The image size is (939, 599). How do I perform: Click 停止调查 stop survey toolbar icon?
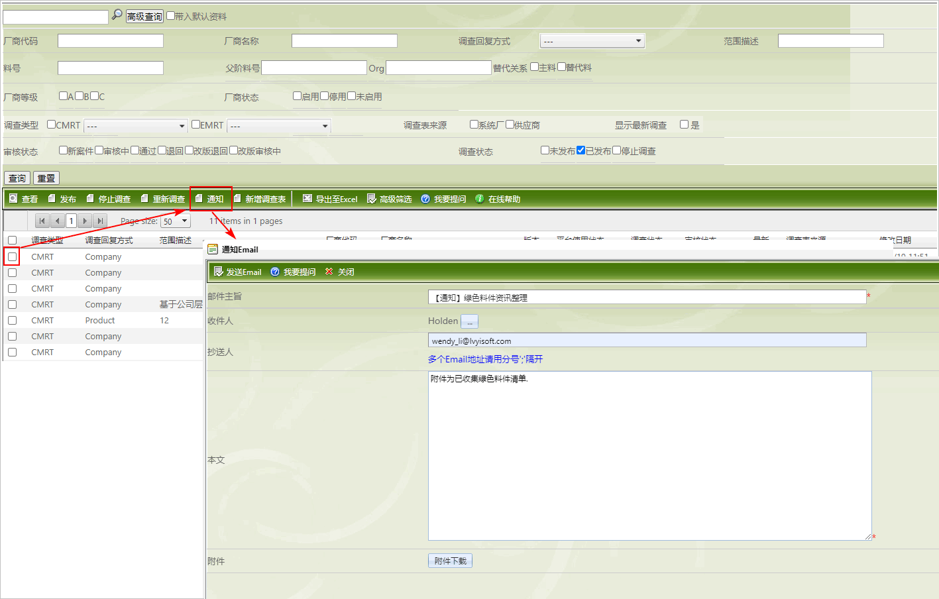pyautogui.click(x=90, y=198)
